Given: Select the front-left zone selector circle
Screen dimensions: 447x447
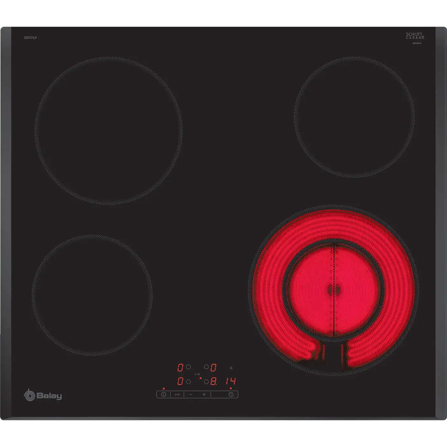Looking at the screenshot, I should 189,382.
